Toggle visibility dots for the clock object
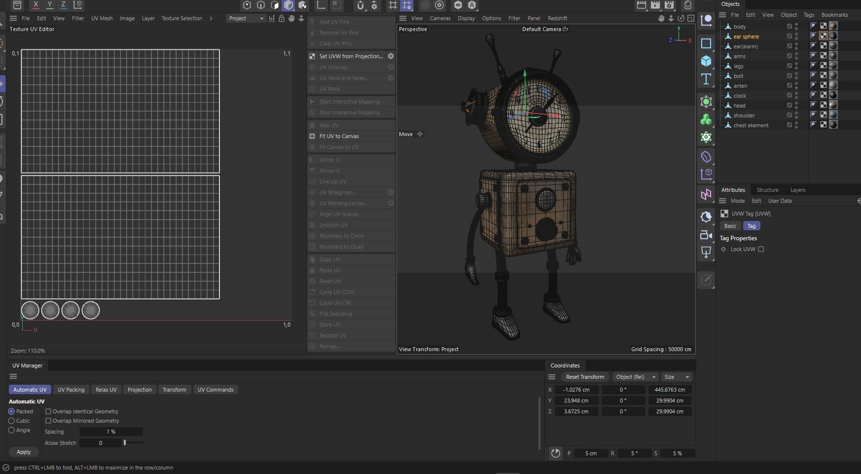 click(x=796, y=96)
